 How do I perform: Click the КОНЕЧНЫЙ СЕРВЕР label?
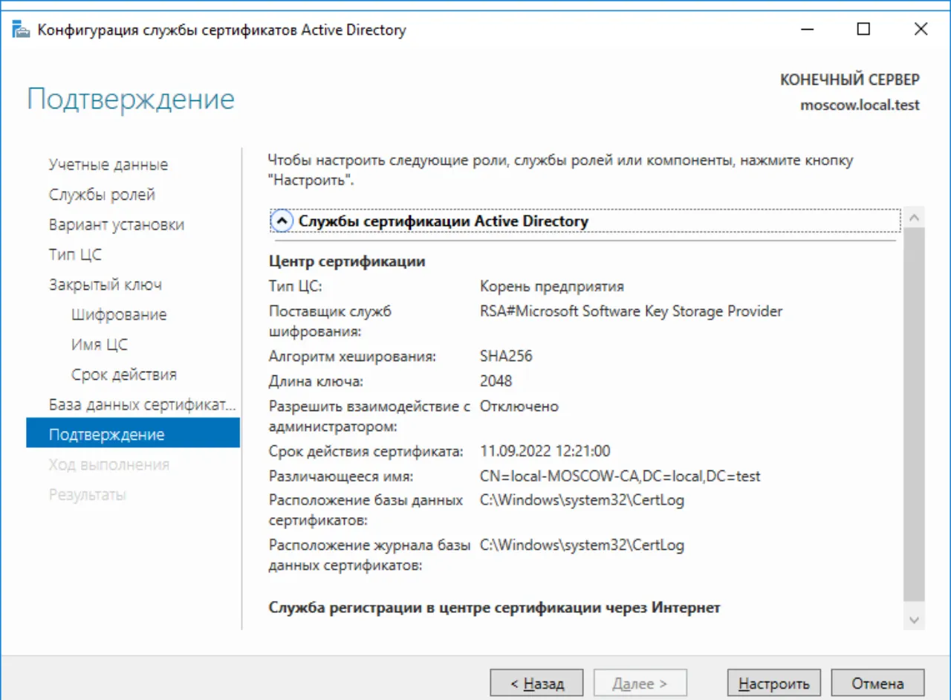[x=850, y=80]
